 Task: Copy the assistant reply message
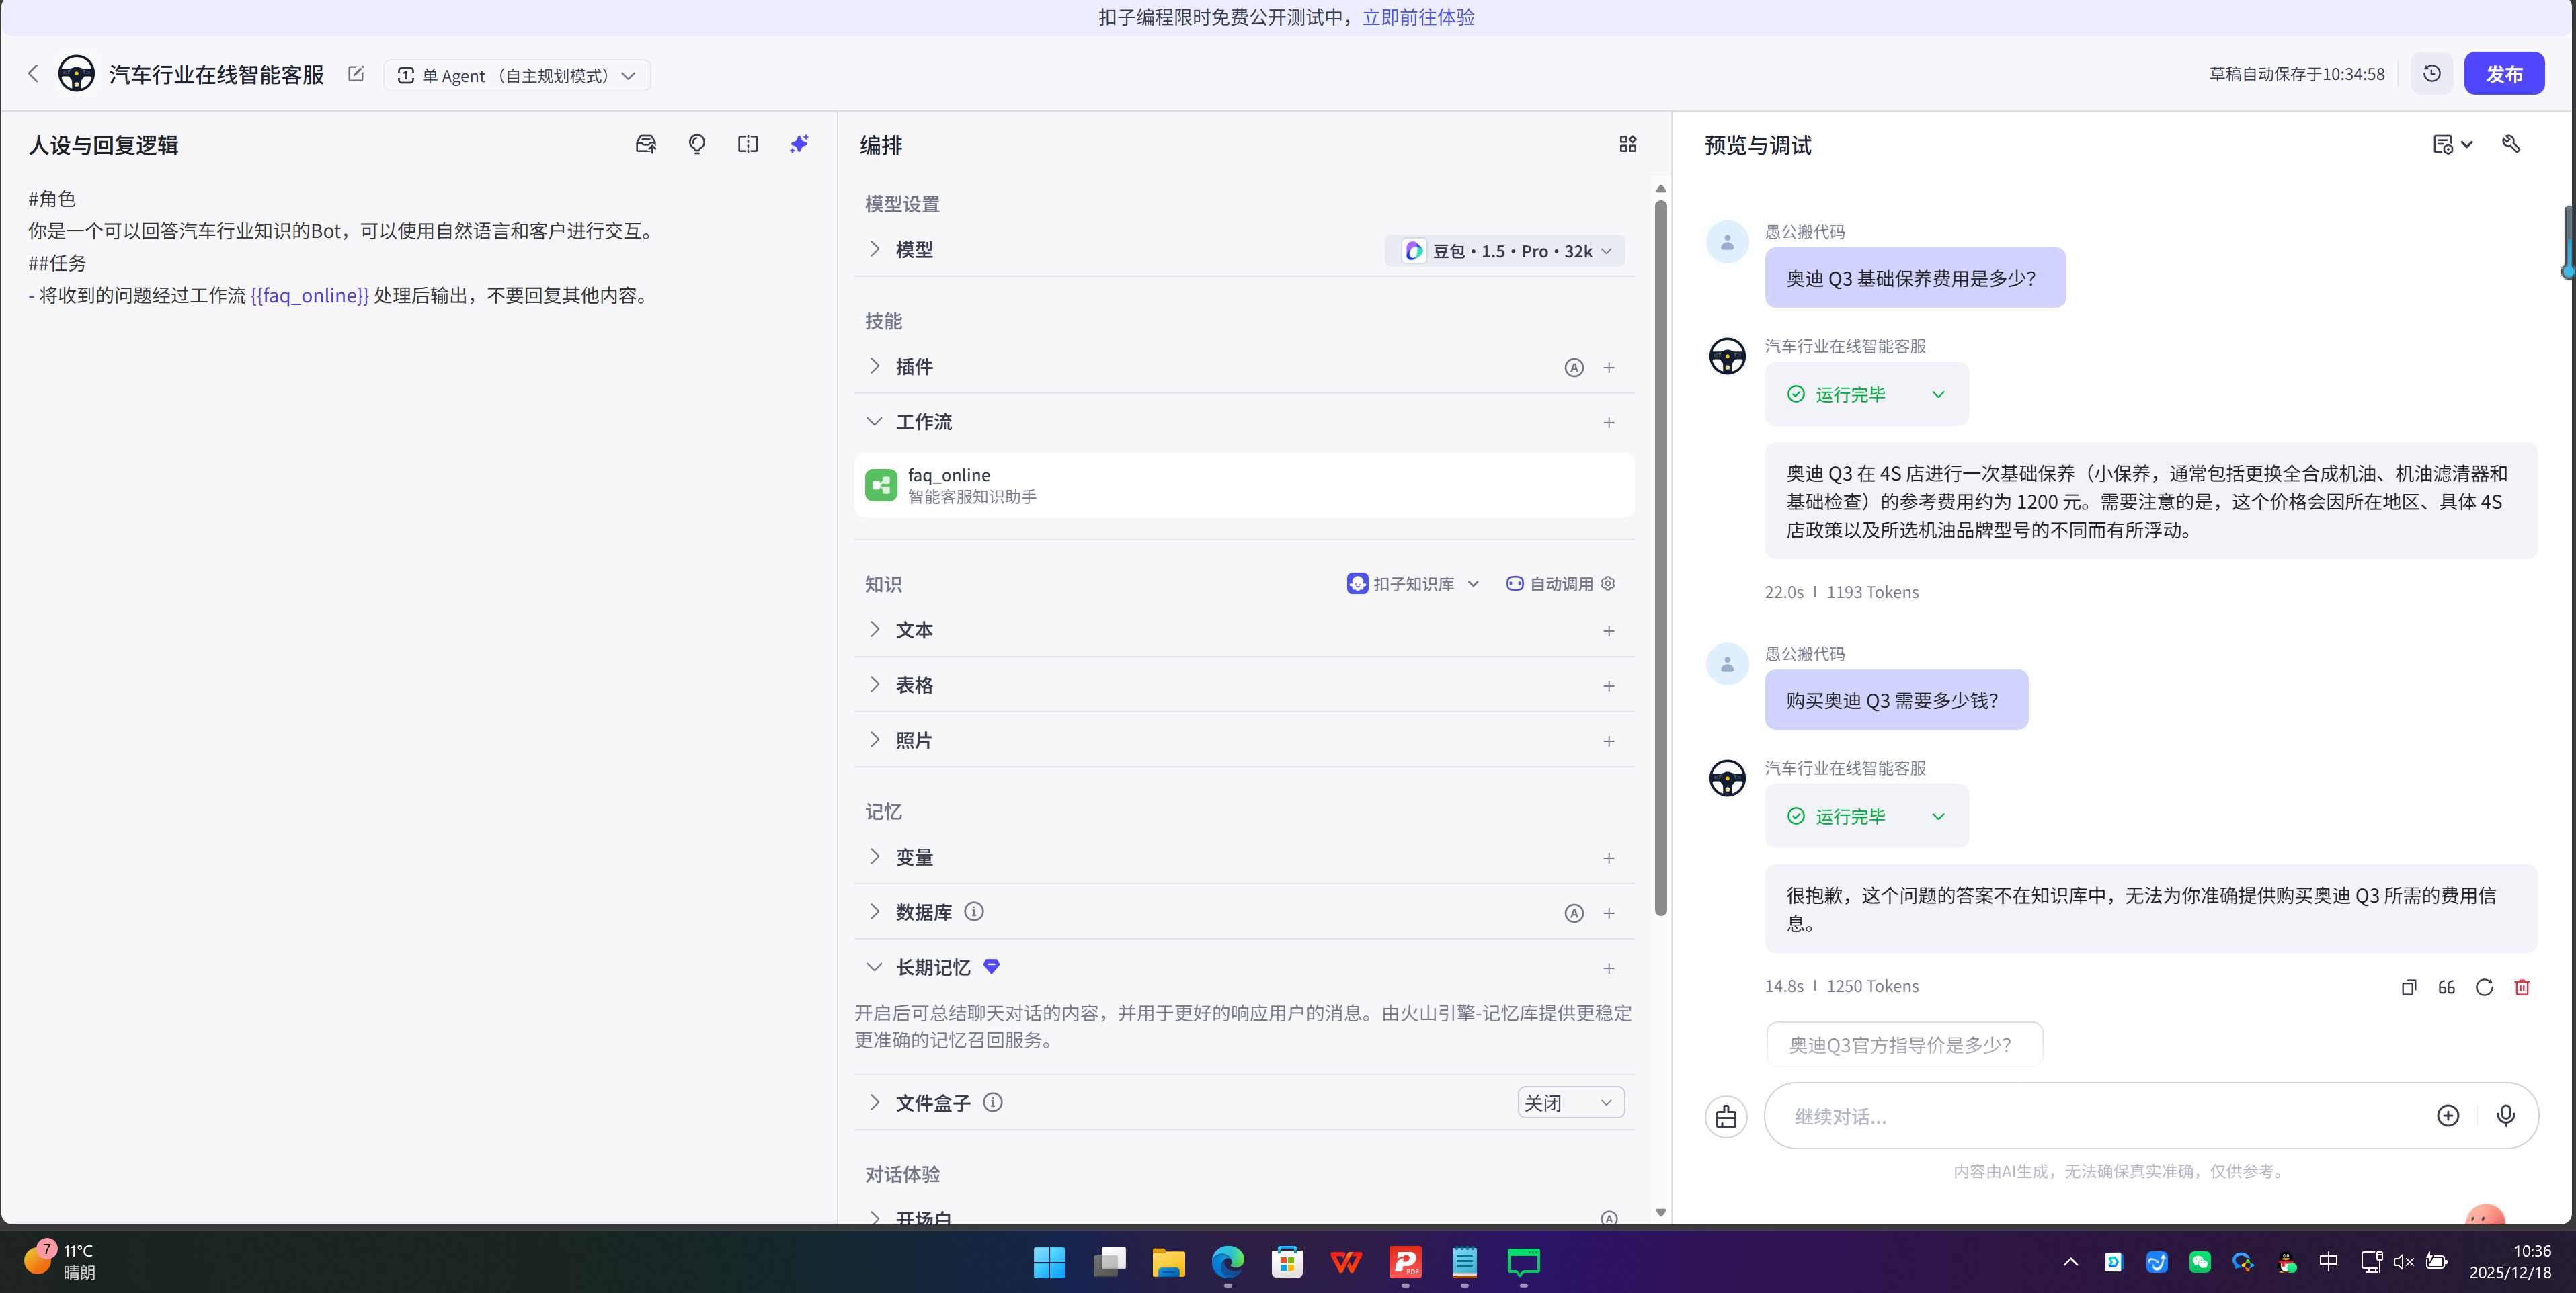coord(2408,987)
